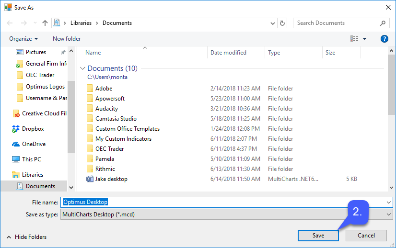Click navigation pane scroll up arrow
Viewport: 396px width, 248px height.
click(x=71, y=51)
